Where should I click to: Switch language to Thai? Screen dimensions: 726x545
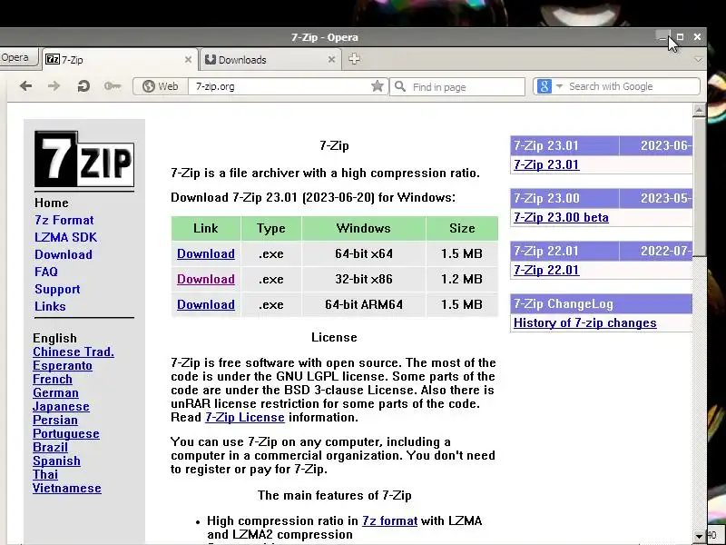pos(45,474)
